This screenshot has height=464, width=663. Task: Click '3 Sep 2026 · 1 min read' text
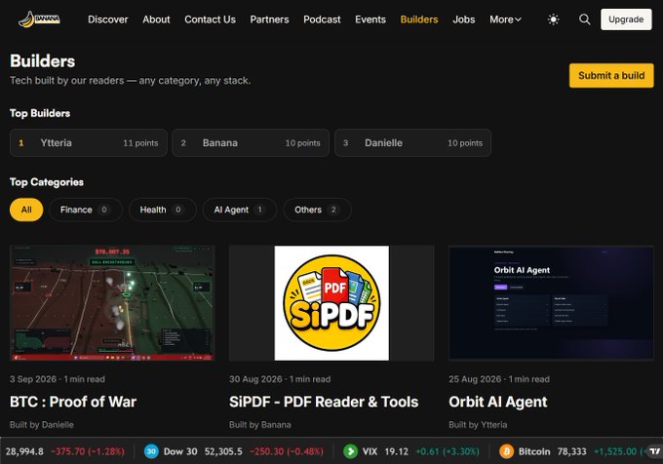pyautogui.click(x=58, y=379)
